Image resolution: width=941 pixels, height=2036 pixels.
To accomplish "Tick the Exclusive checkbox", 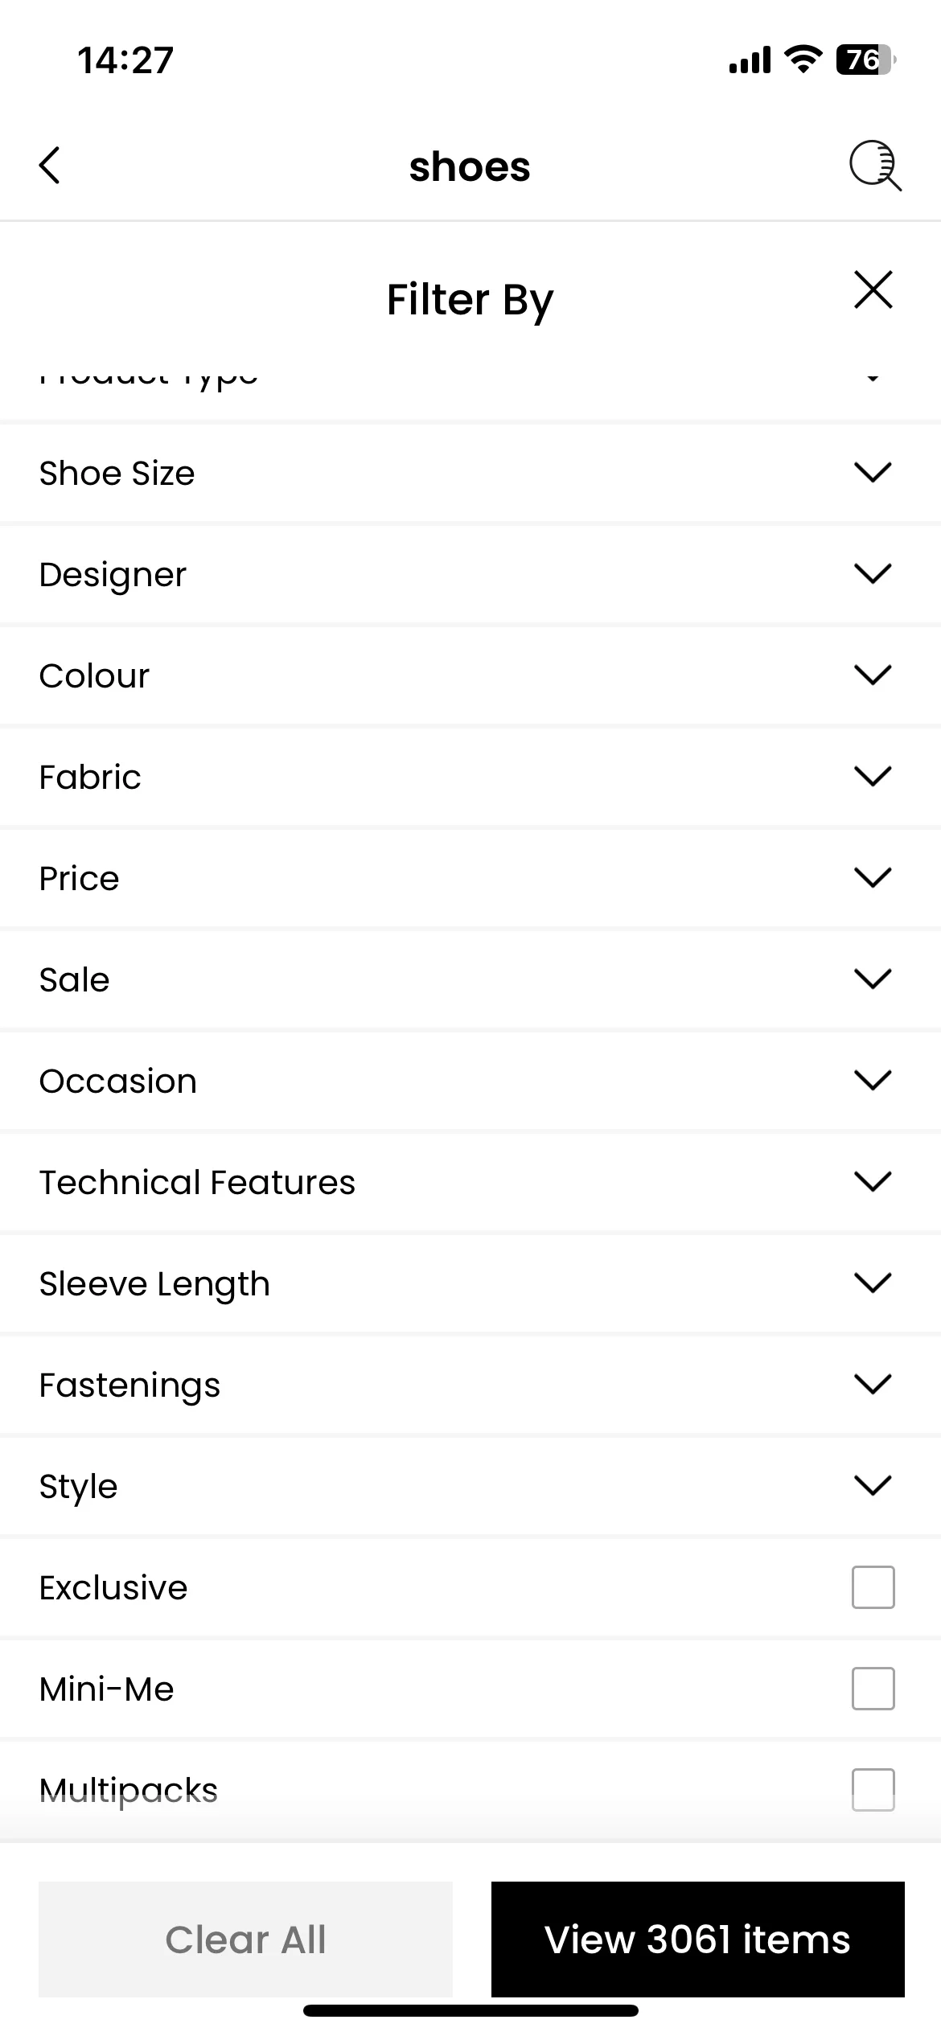I will pyautogui.click(x=873, y=1587).
